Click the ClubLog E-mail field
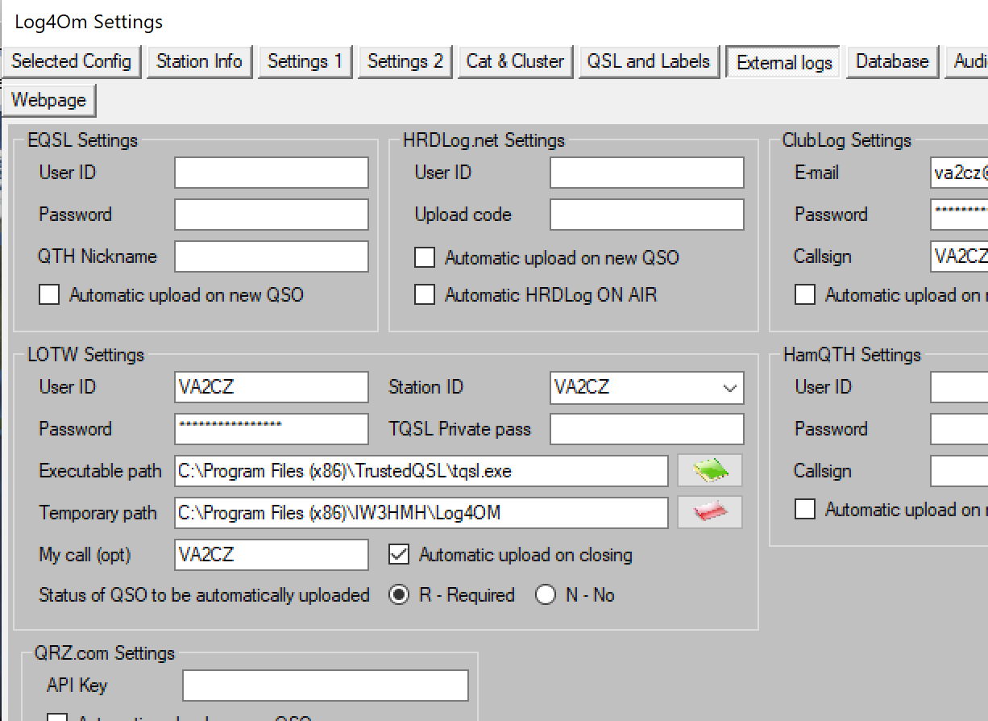 [959, 173]
